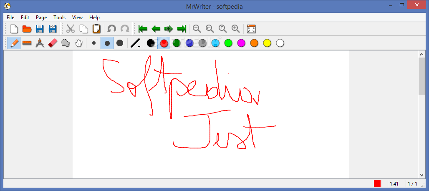Choose the fine pen width dot
This screenshot has height=191, width=429.
[x=94, y=43]
